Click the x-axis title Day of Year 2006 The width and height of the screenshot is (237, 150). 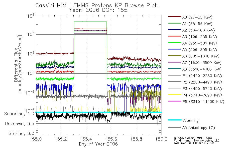98,144
